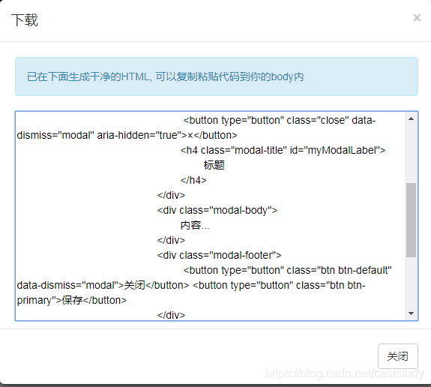Click the '</h4>' line in the code

(193, 180)
